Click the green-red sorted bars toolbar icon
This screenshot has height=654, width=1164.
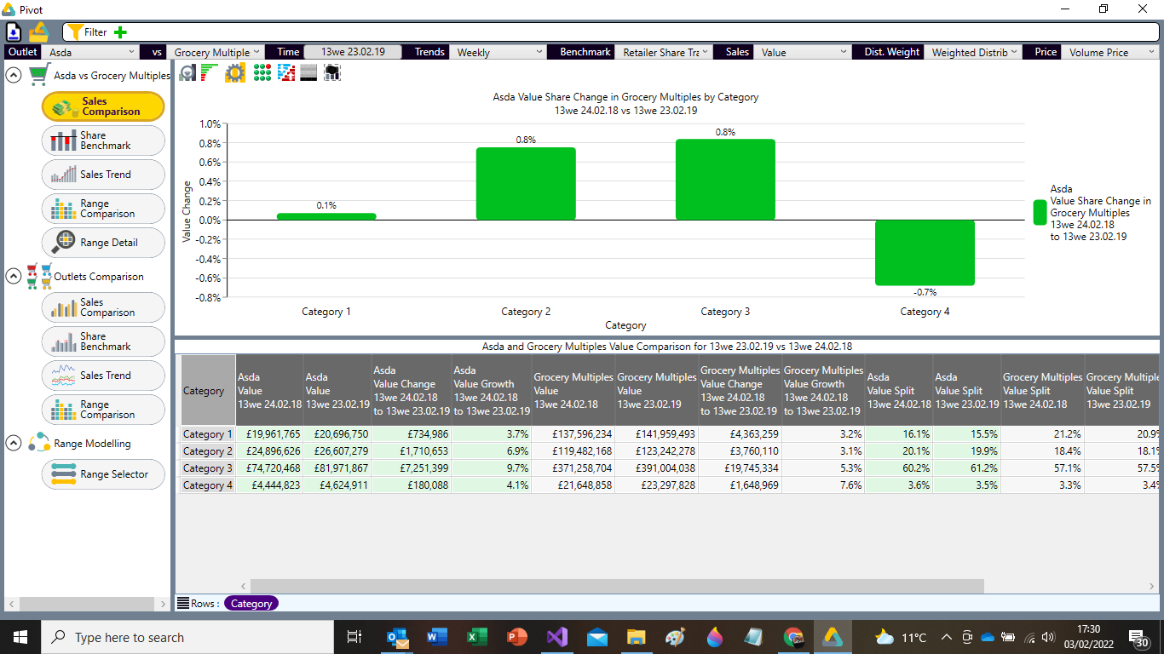point(210,73)
